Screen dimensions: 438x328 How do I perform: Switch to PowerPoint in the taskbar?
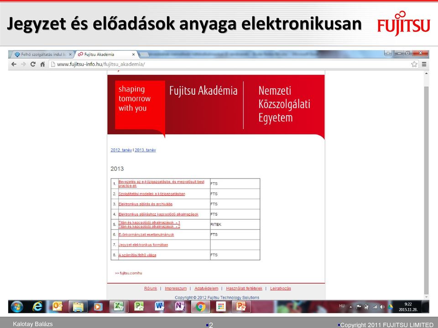coord(241,307)
